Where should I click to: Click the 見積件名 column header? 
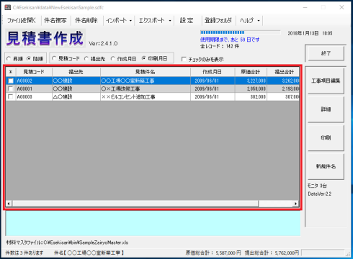pyautogui.click(x=146, y=72)
